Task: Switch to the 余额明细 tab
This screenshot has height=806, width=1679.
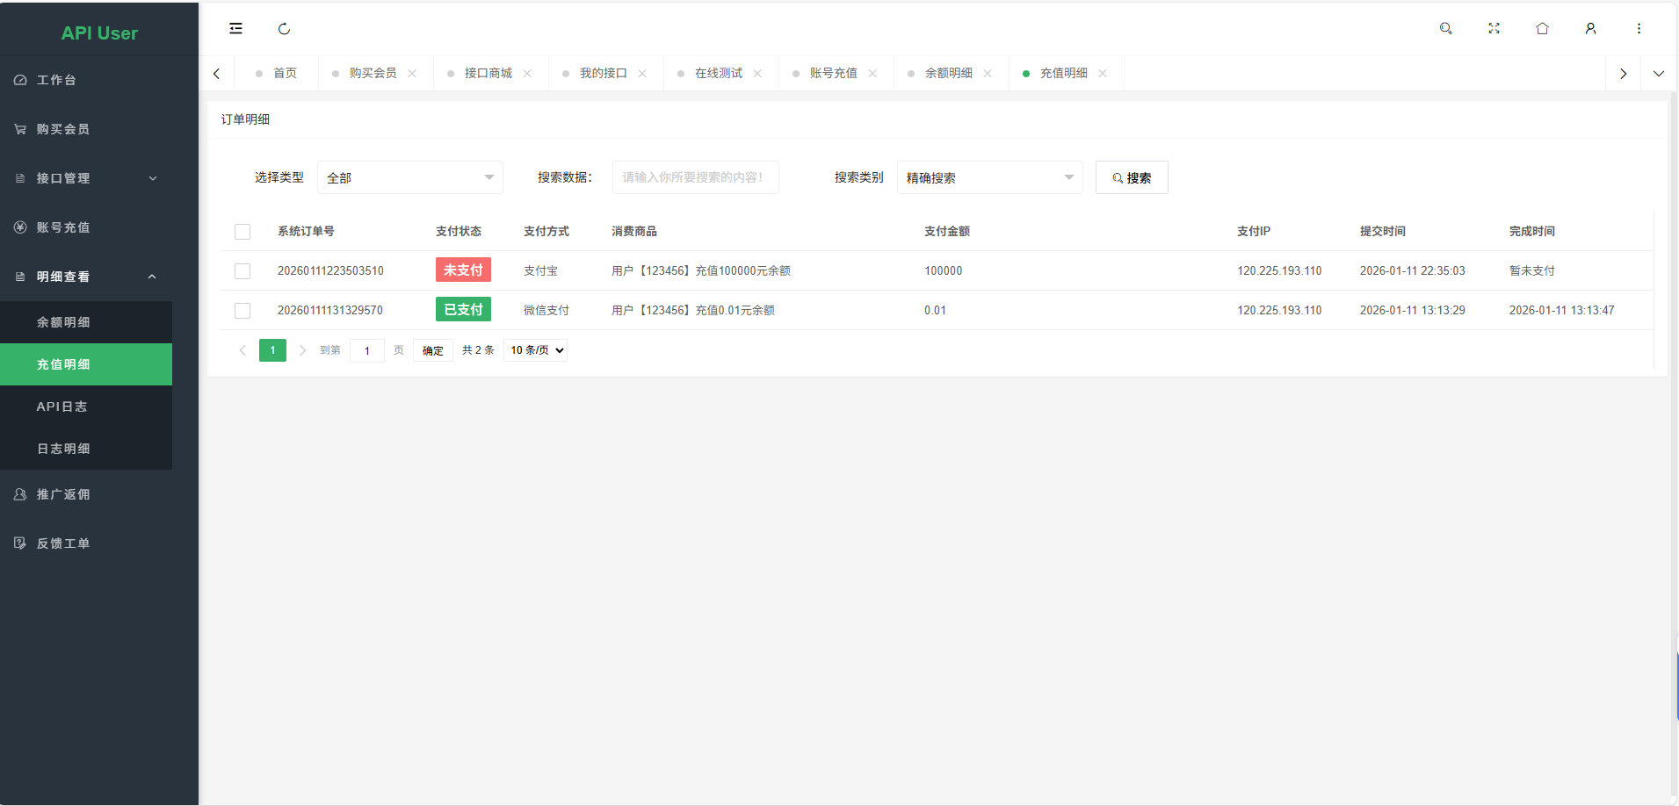Action: 947,73
